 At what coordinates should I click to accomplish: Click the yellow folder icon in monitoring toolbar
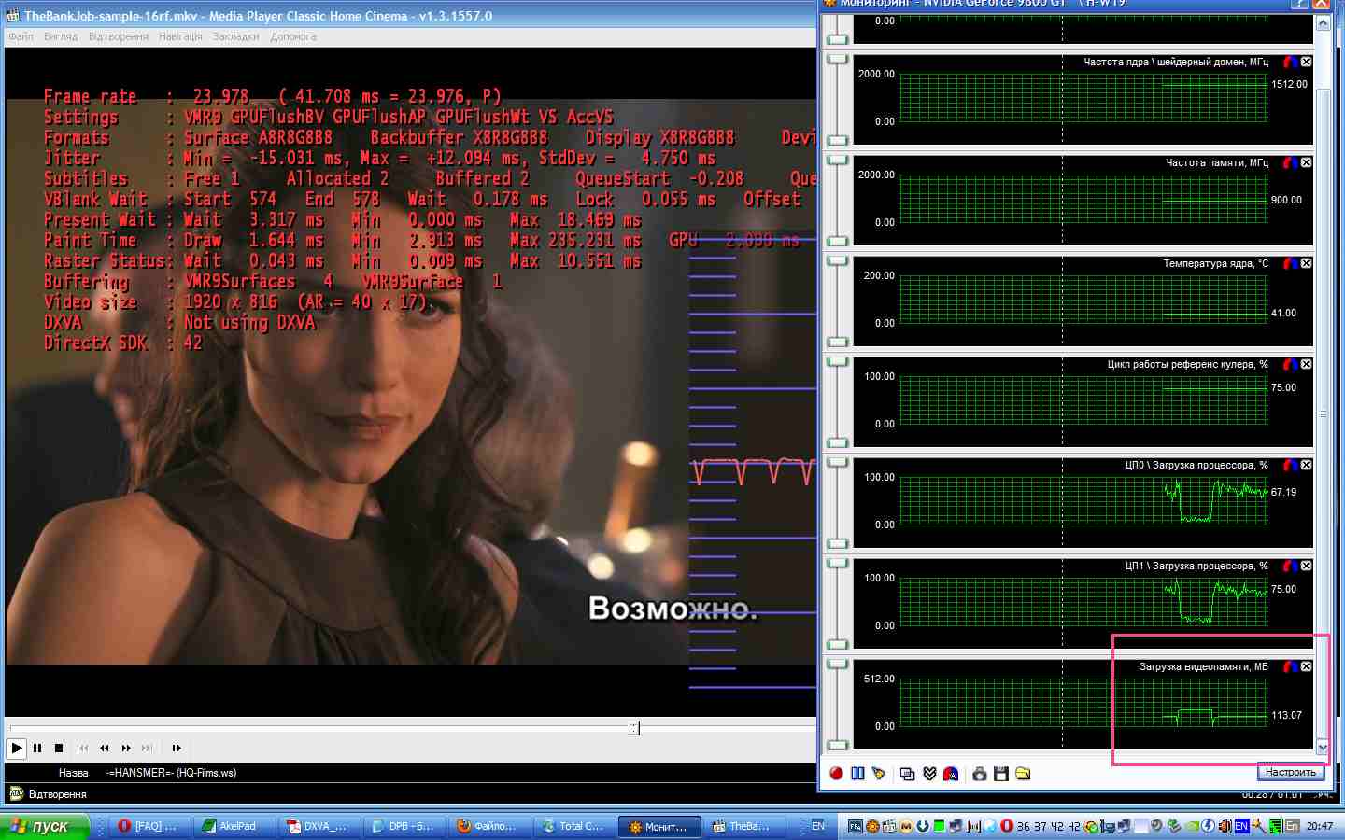1023,773
